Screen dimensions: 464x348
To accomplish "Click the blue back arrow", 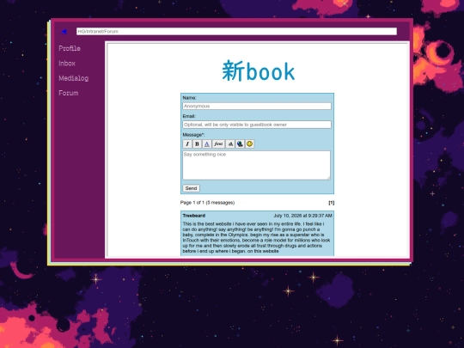I will 64,32.
